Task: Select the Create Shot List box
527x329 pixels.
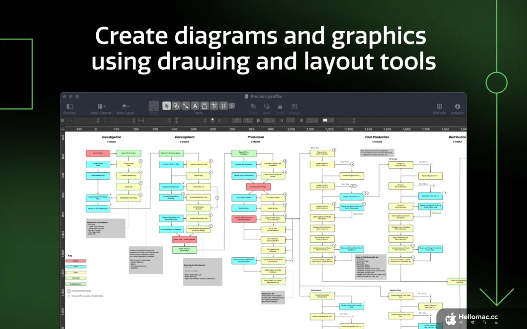Action: [x=199, y=187]
